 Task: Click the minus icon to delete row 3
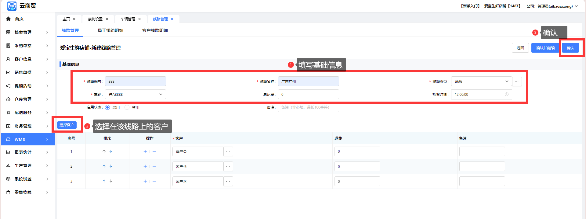point(154,181)
